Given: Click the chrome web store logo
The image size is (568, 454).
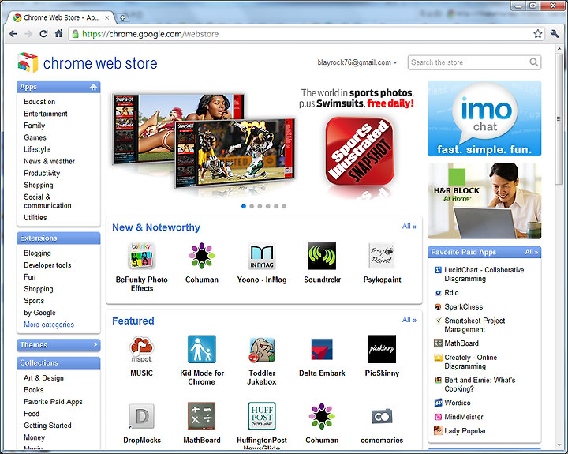Looking at the screenshot, I should point(88,63).
